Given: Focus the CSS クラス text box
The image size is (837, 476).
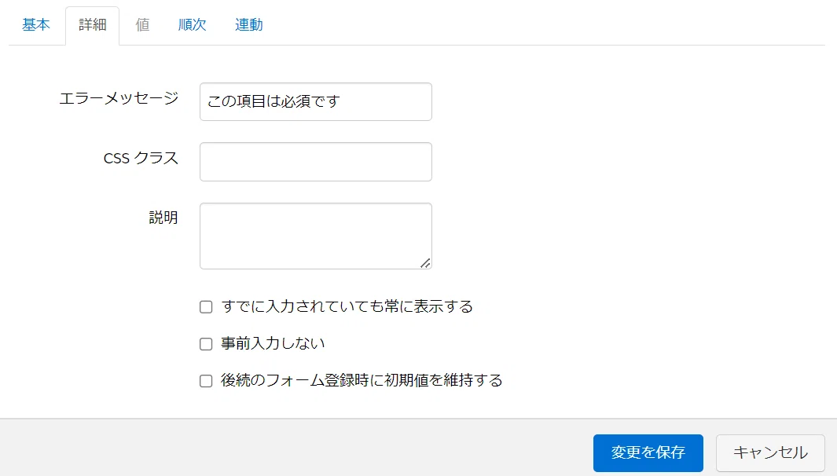Looking at the screenshot, I should pos(315,162).
